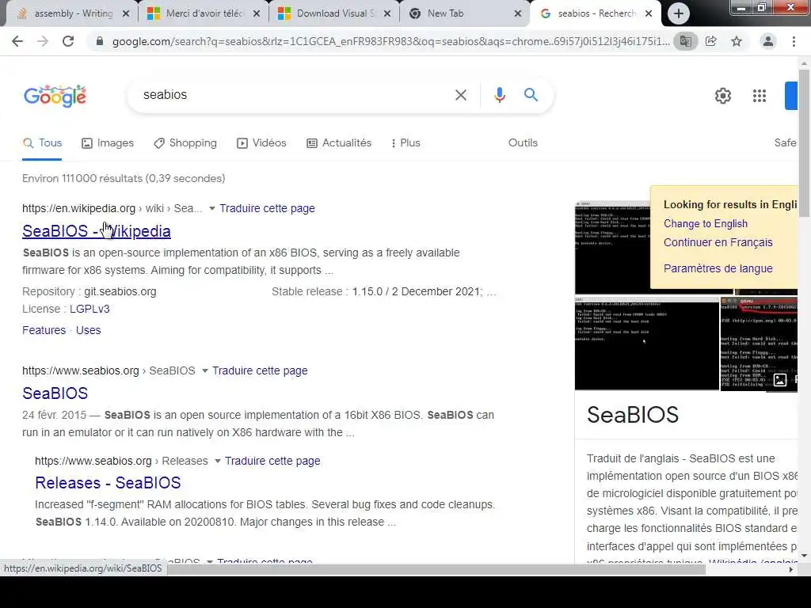
Task: Translate the Releases page
Action: [272, 462]
